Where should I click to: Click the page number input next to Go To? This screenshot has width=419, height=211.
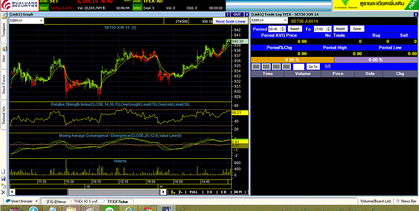pos(299,67)
